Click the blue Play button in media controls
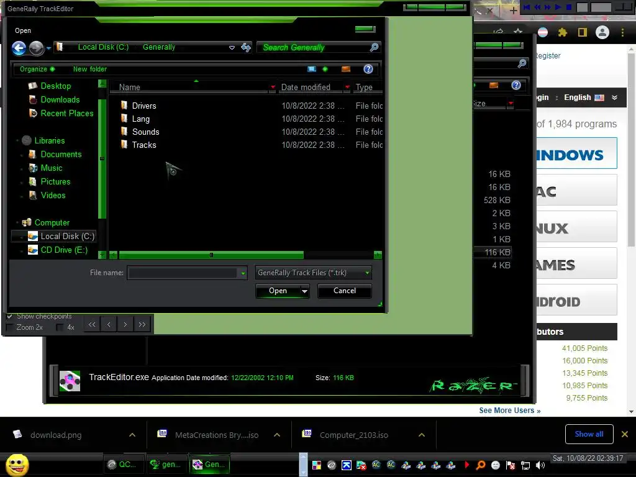 coord(558,7)
